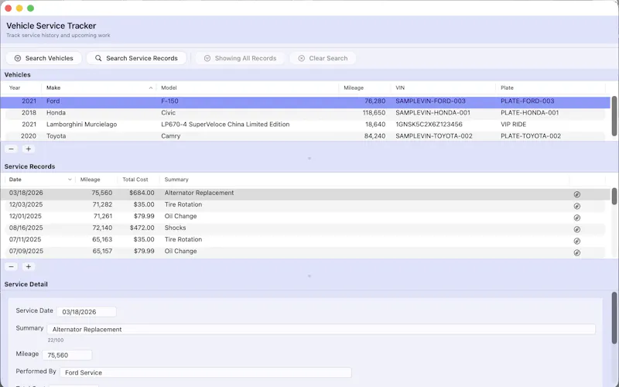Click splitter handle below Vehicles table

309,159
